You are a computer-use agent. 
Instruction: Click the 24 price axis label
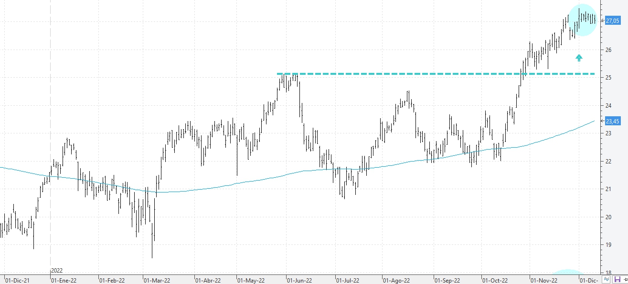tap(609, 106)
